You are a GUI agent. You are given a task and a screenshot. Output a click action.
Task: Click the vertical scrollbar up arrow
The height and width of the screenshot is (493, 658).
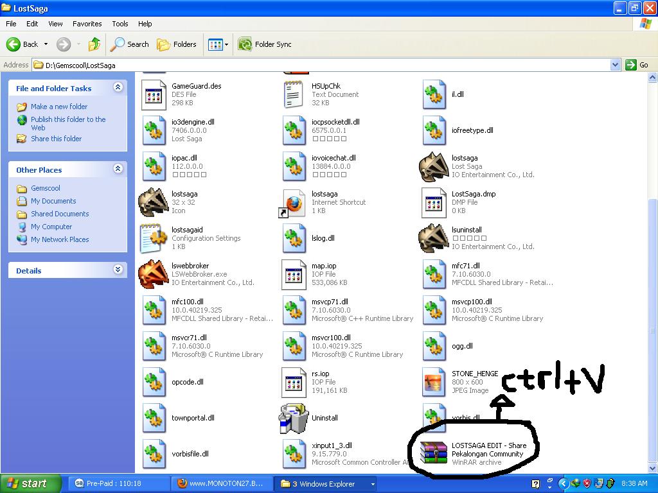(x=653, y=77)
